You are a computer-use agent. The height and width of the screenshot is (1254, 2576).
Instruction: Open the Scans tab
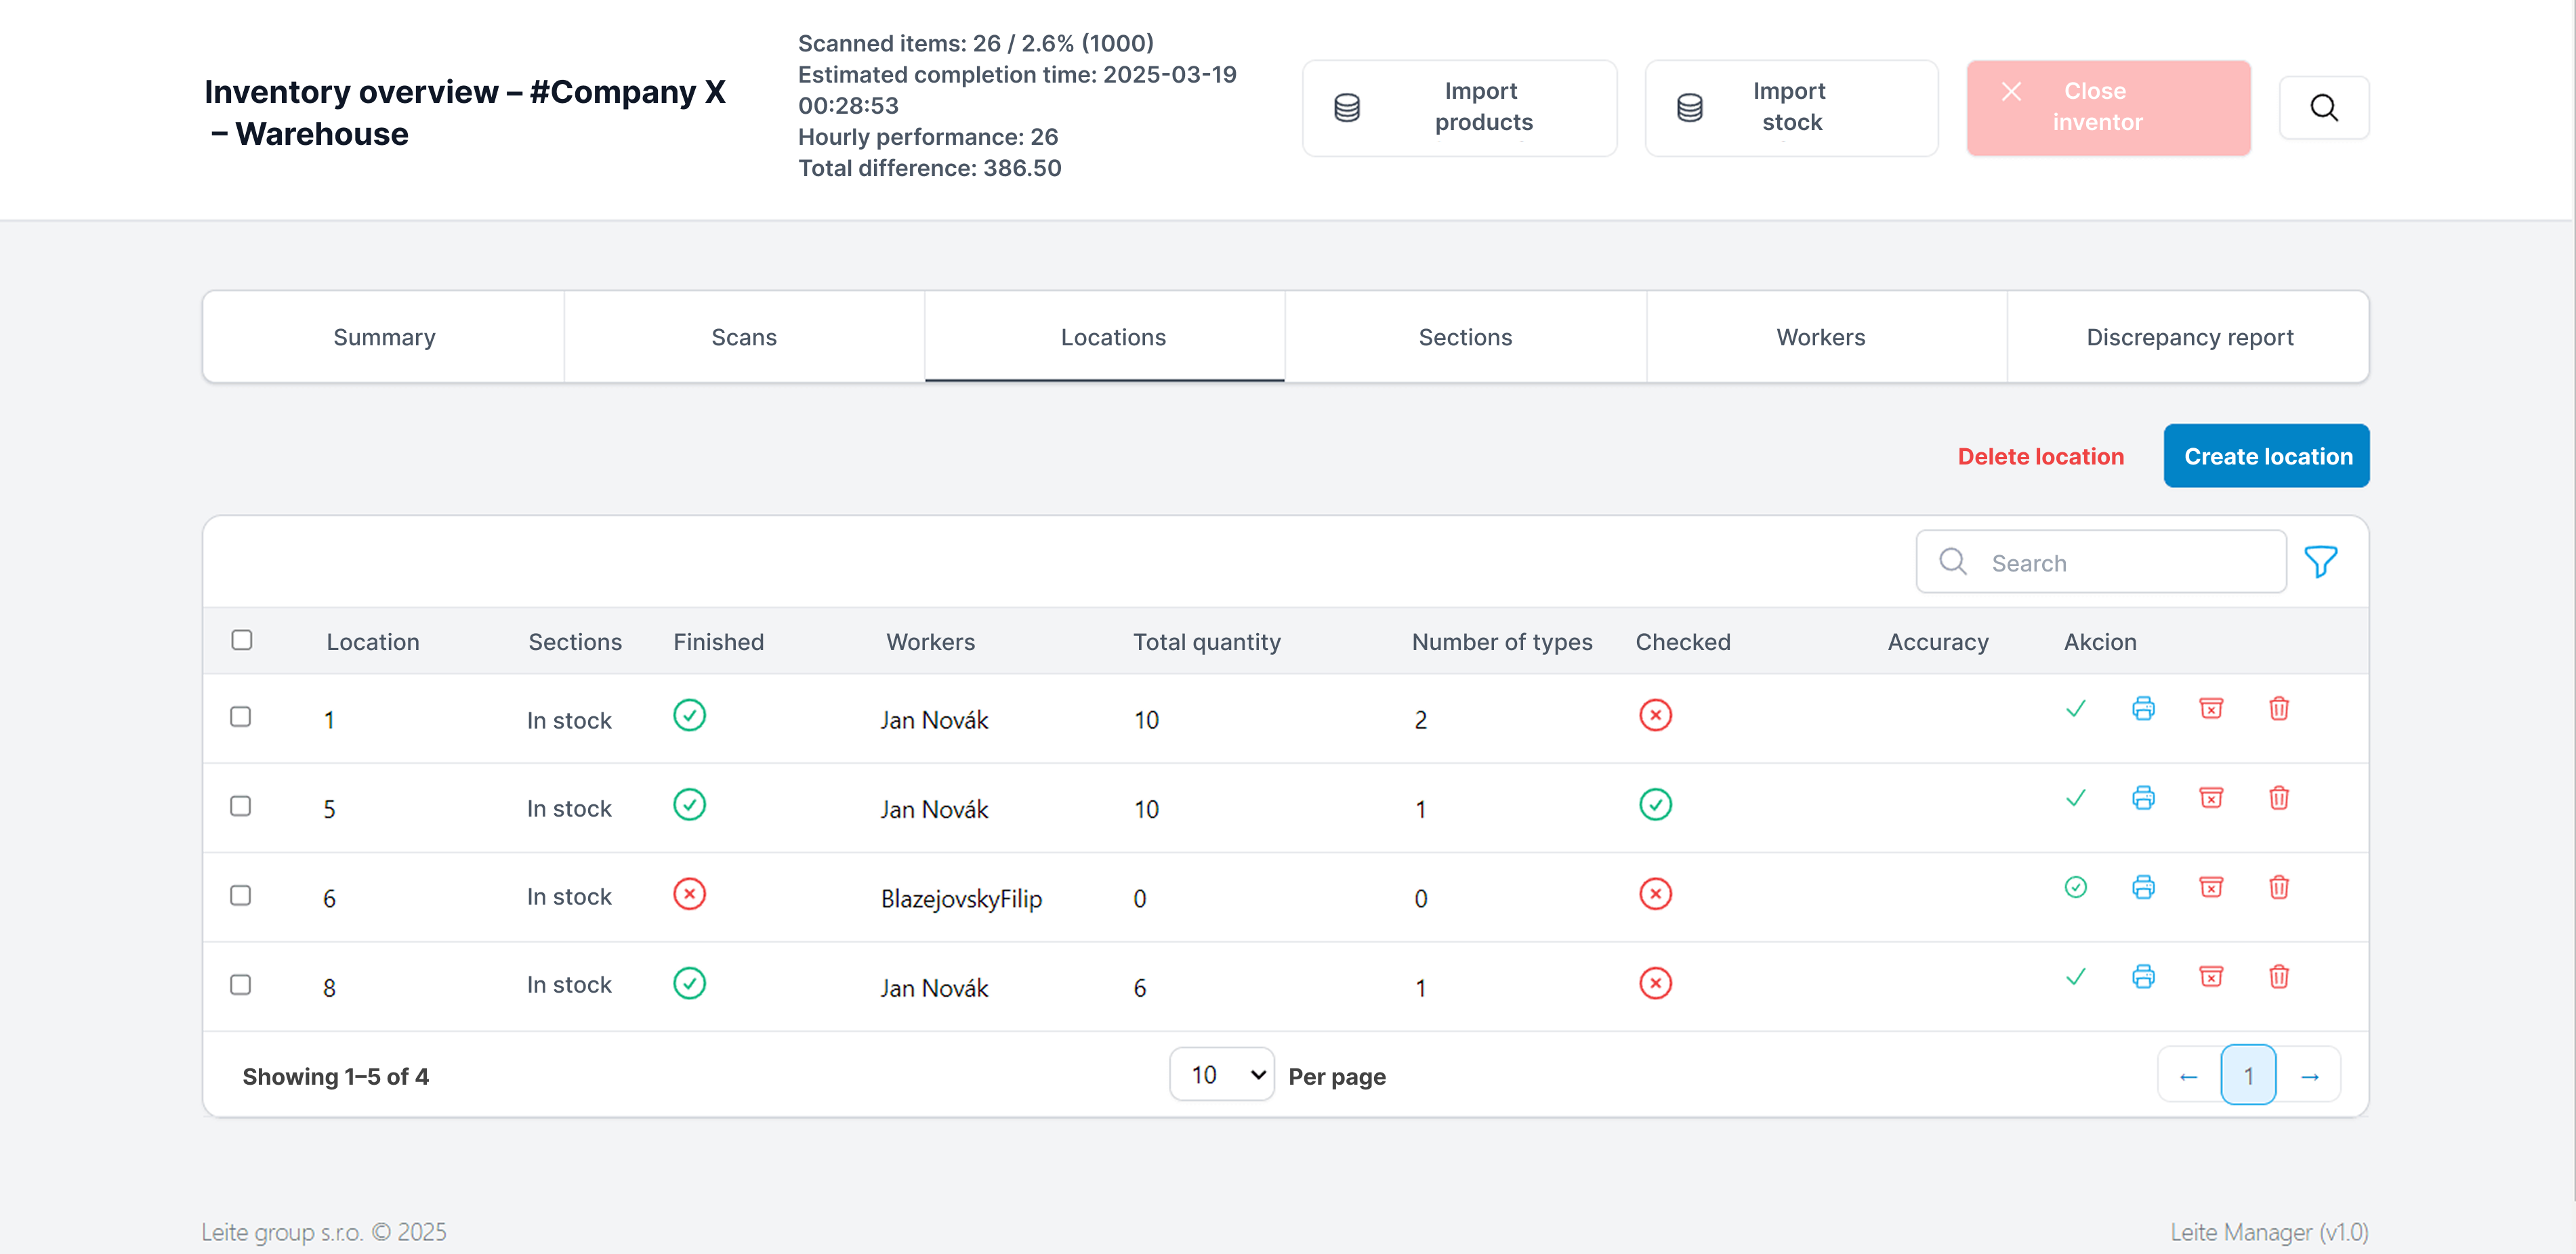(x=743, y=337)
